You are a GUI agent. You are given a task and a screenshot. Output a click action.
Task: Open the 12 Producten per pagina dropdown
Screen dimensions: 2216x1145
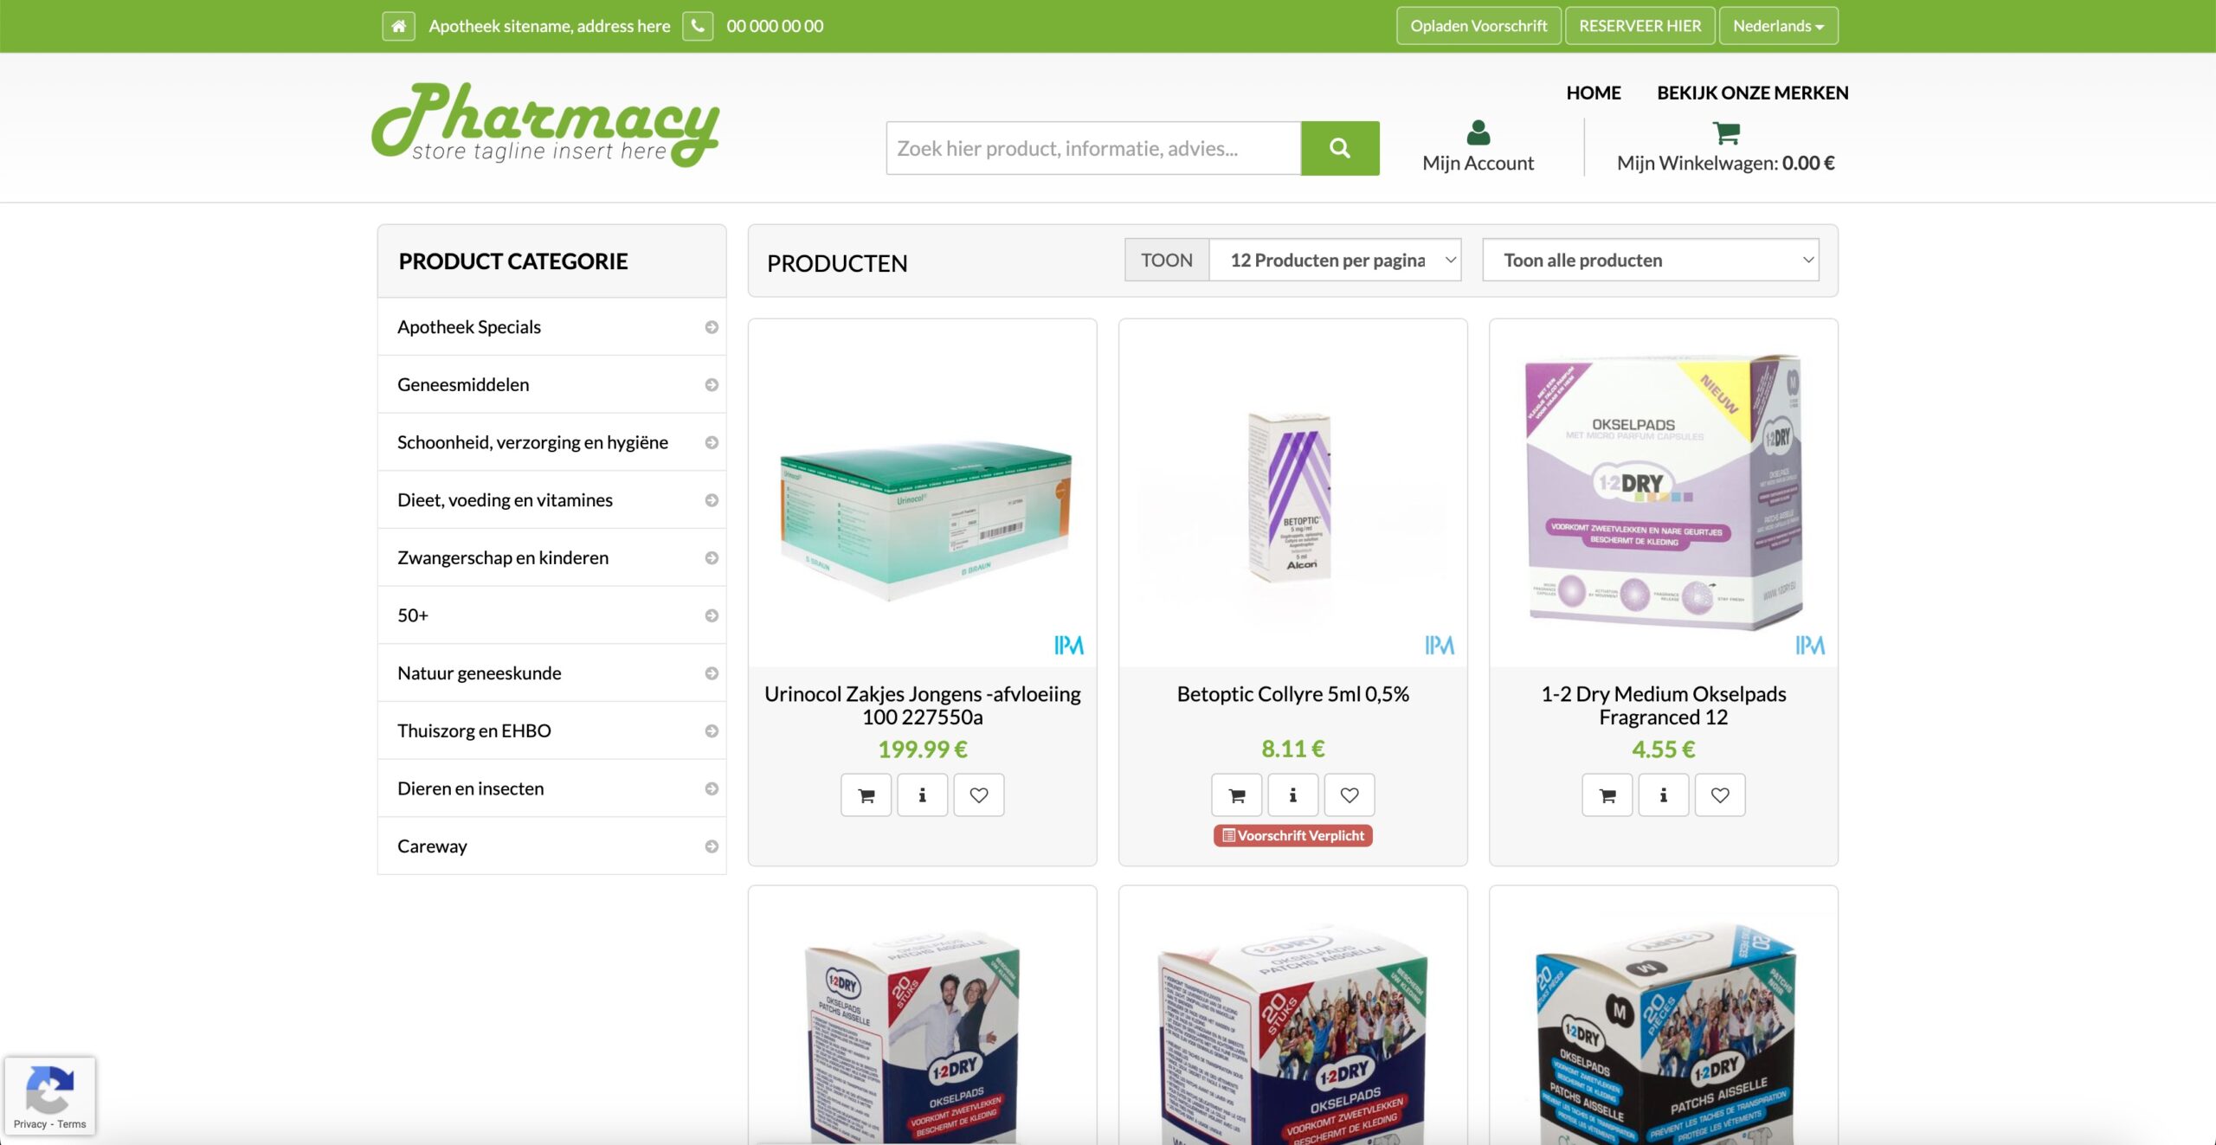[1335, 260]
